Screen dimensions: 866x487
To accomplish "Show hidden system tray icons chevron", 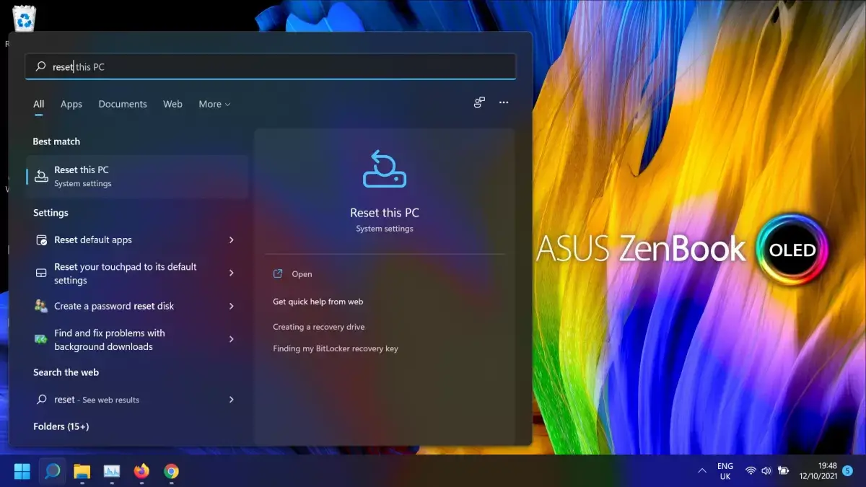I will 701,471.
